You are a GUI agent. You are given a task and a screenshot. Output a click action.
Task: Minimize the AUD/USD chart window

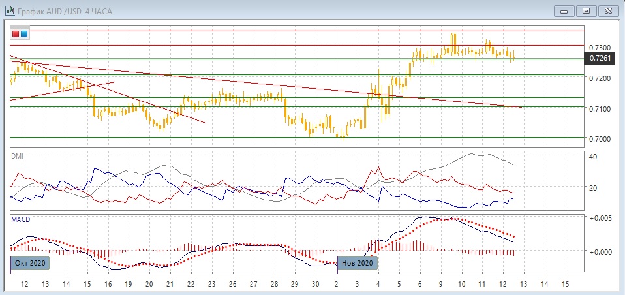pos(565,10)
